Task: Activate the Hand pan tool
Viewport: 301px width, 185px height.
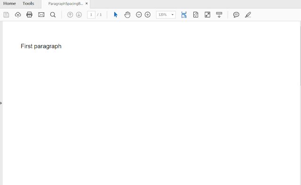Action: 127,15
